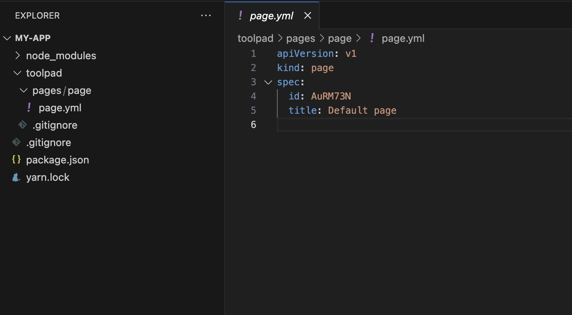Open the Explorer more actions ellipsis menu
Viewport: 572px width, 315px height.
(206, 16)
